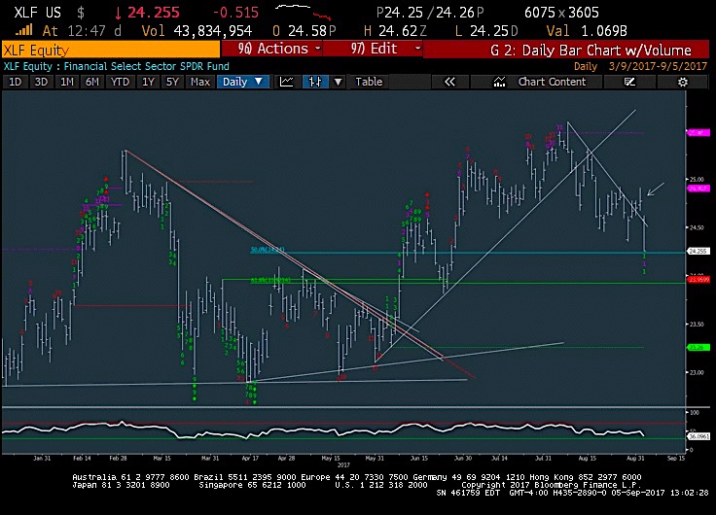Set chart range to 3D
Viewport: 716px width, 515px height.
click(41, 82)
